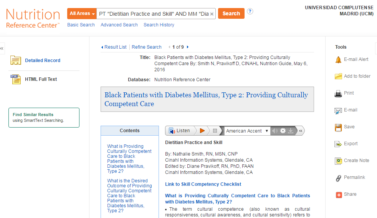
Task: Collapse the Listen toolbar
Action: coord(301,131)
